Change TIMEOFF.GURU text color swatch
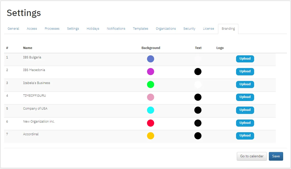 tap(198, 97)
